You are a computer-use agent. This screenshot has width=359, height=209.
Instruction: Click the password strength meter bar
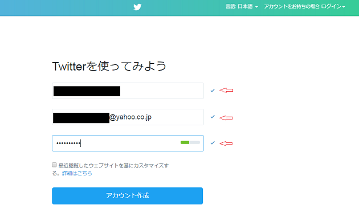190,142
